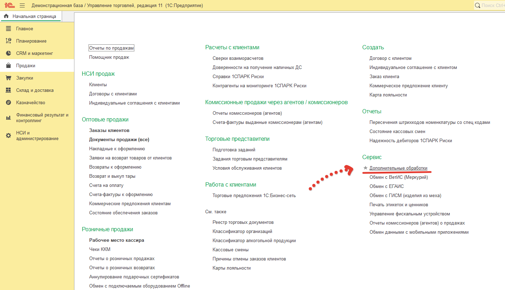Click the НСИ и администрирование gear icon
Viewport: 505px width, 290px height.
(8, 135)
